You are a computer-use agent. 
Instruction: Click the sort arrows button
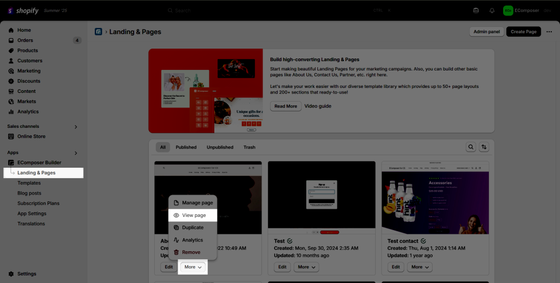(484, 147)
